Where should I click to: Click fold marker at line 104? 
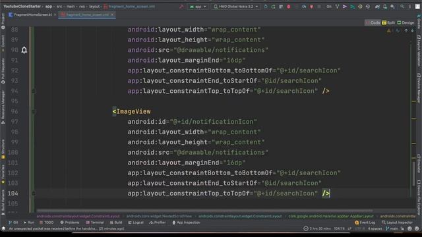point(34,193)
